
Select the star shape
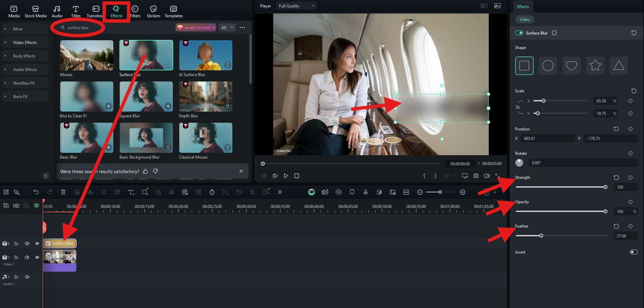click(x=595, y=66)
